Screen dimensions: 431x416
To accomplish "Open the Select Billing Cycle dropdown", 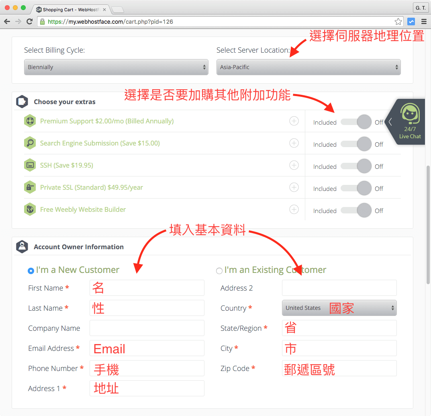I will pos(116,67).
